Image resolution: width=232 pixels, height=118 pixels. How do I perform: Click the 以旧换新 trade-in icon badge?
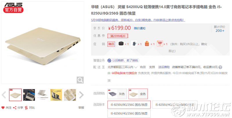(109, 60)
